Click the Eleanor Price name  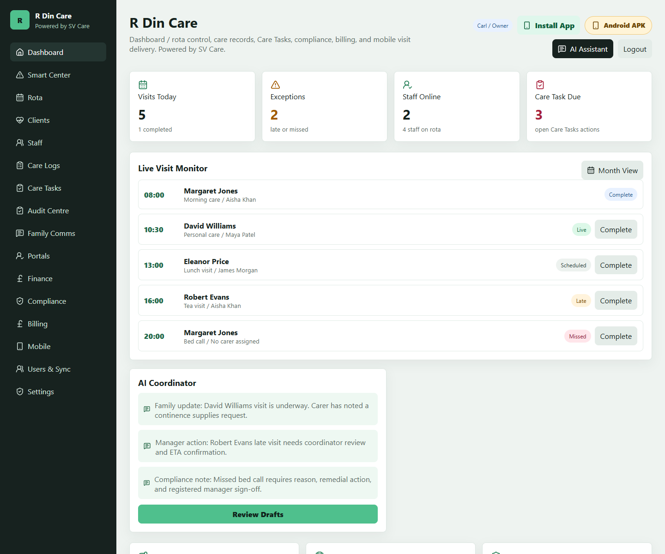pos(206,261)
